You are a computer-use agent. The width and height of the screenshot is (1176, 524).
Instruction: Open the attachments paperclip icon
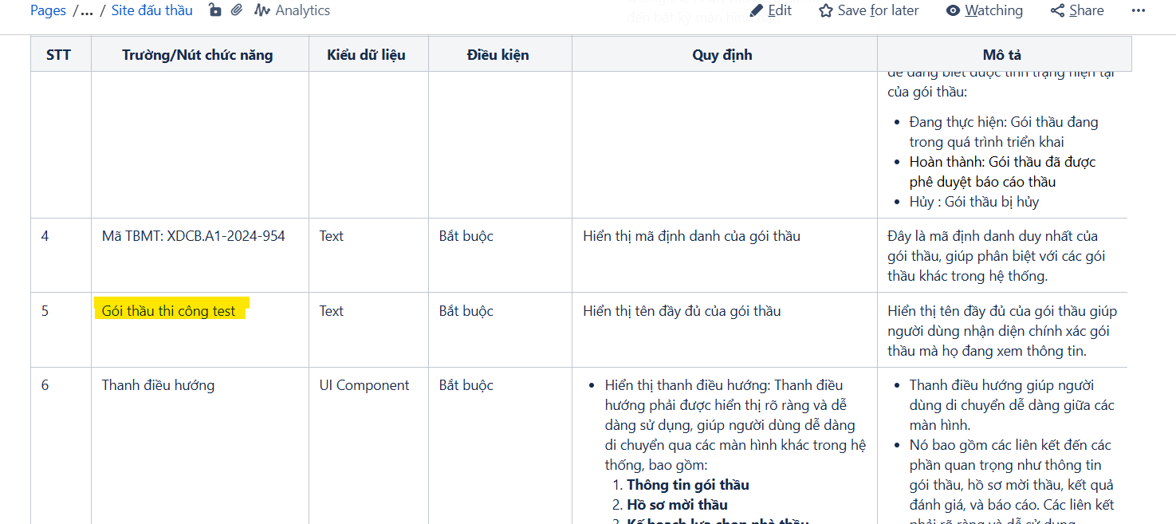pos(237,10)
